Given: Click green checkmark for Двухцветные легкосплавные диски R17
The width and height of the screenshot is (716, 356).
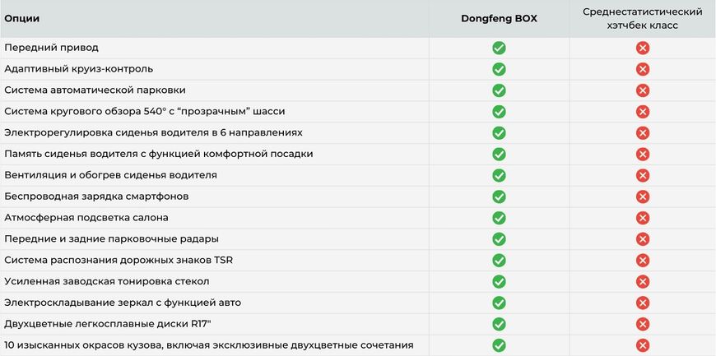Looking at the screenshot, I should pyautogui.click(x=499, y=324).
